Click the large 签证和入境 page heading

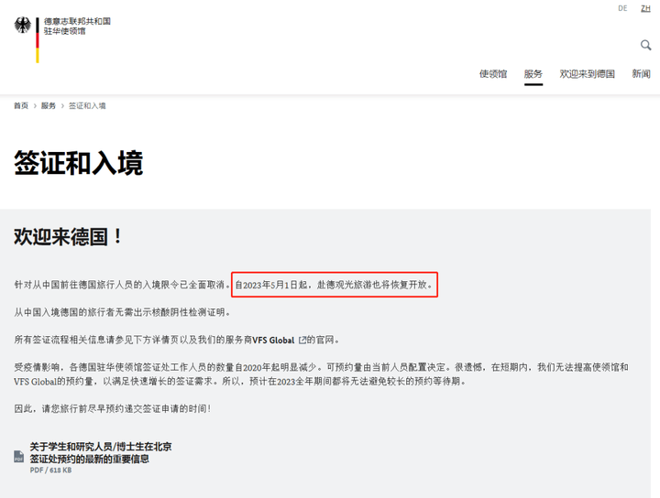point(78,163)
